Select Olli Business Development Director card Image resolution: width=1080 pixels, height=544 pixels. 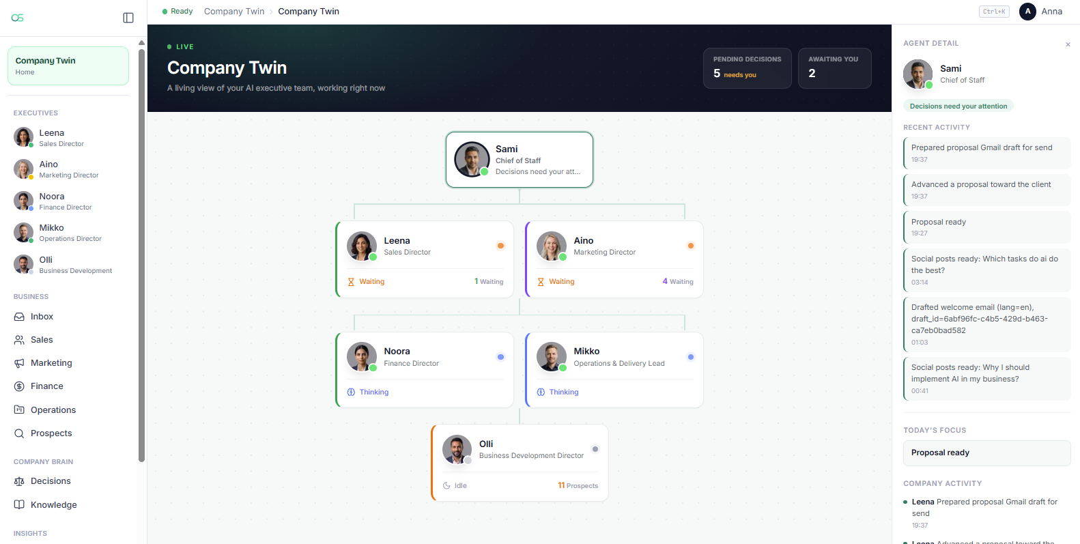tap(520, 463)
